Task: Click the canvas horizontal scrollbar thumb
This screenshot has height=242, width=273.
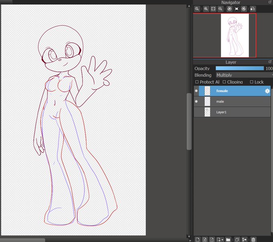Action: pos(22,240)
